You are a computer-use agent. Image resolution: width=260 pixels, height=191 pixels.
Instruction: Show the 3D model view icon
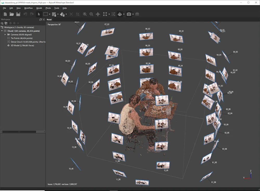click(x=120, y=14)
